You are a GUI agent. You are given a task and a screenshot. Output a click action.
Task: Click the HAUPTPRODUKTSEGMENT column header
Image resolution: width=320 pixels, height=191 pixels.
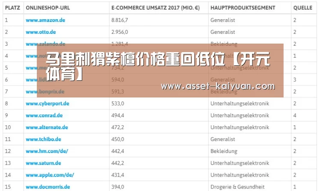tap(242, 8)
